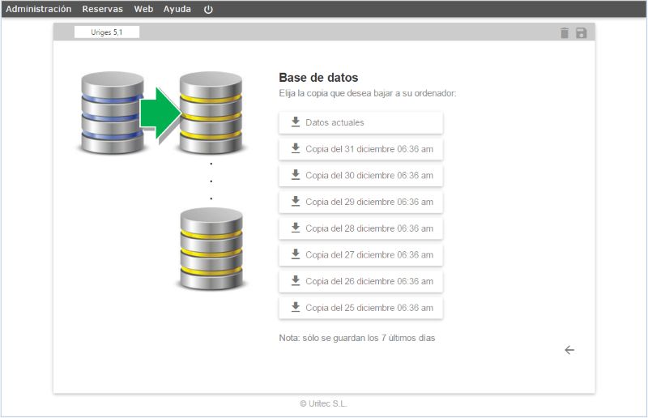Click the save floppy disk icon
Viewport: 648px width, 418px height.
[x=581, y=32]
